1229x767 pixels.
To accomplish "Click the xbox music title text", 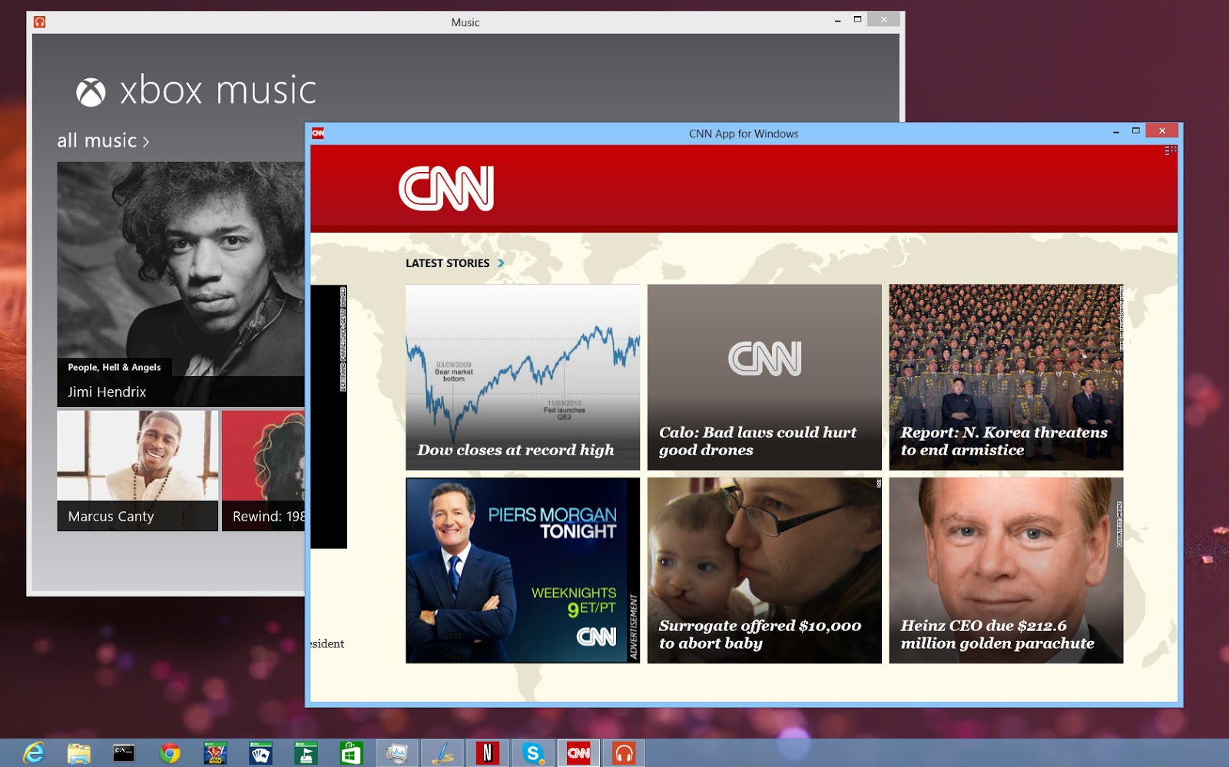I will pos(218,91).
